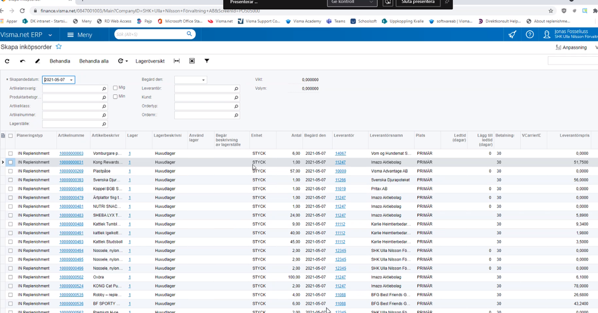Click Kattlek Studsboll description cell
598x313 pixels.
108,242
